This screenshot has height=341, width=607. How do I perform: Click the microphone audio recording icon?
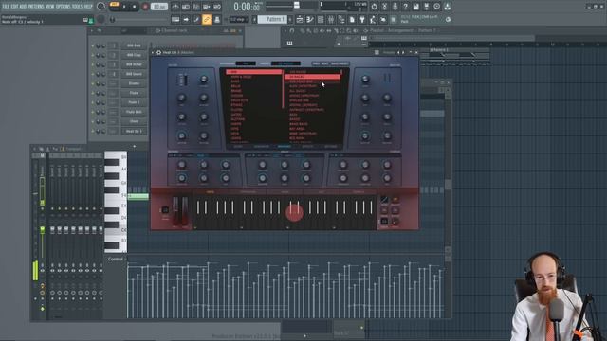pos(395,7)
